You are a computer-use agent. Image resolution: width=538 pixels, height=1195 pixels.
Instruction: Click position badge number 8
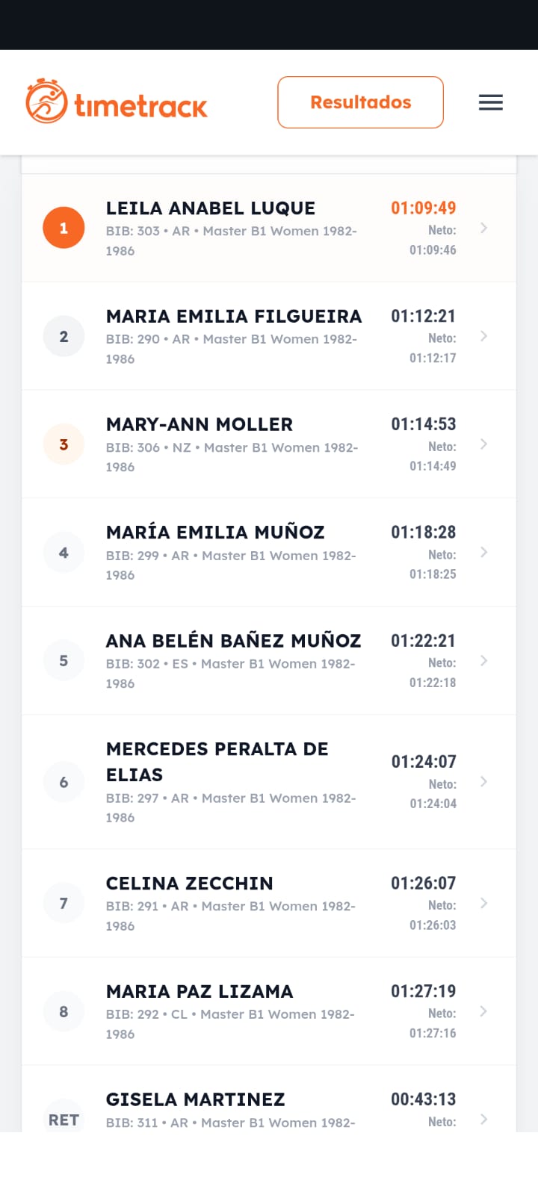(64, 1011)
